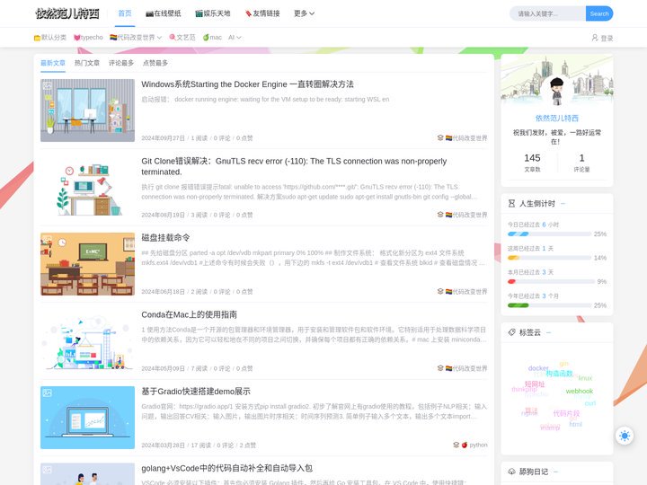Open the 在线壁纸 nav item
This screenshot has width=647, height=485.
pos(164,13)
